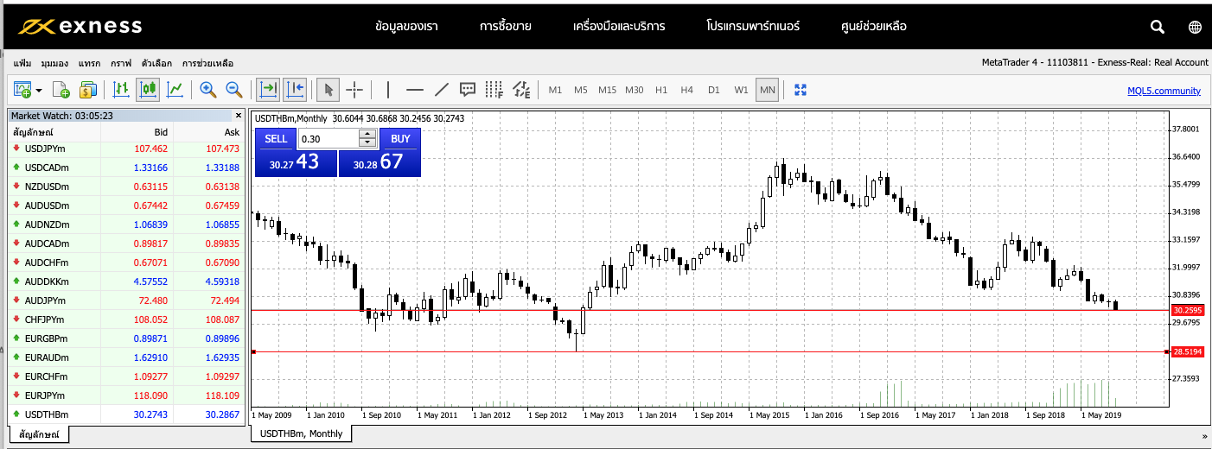Decrease lot volume with down stepper

367,143
